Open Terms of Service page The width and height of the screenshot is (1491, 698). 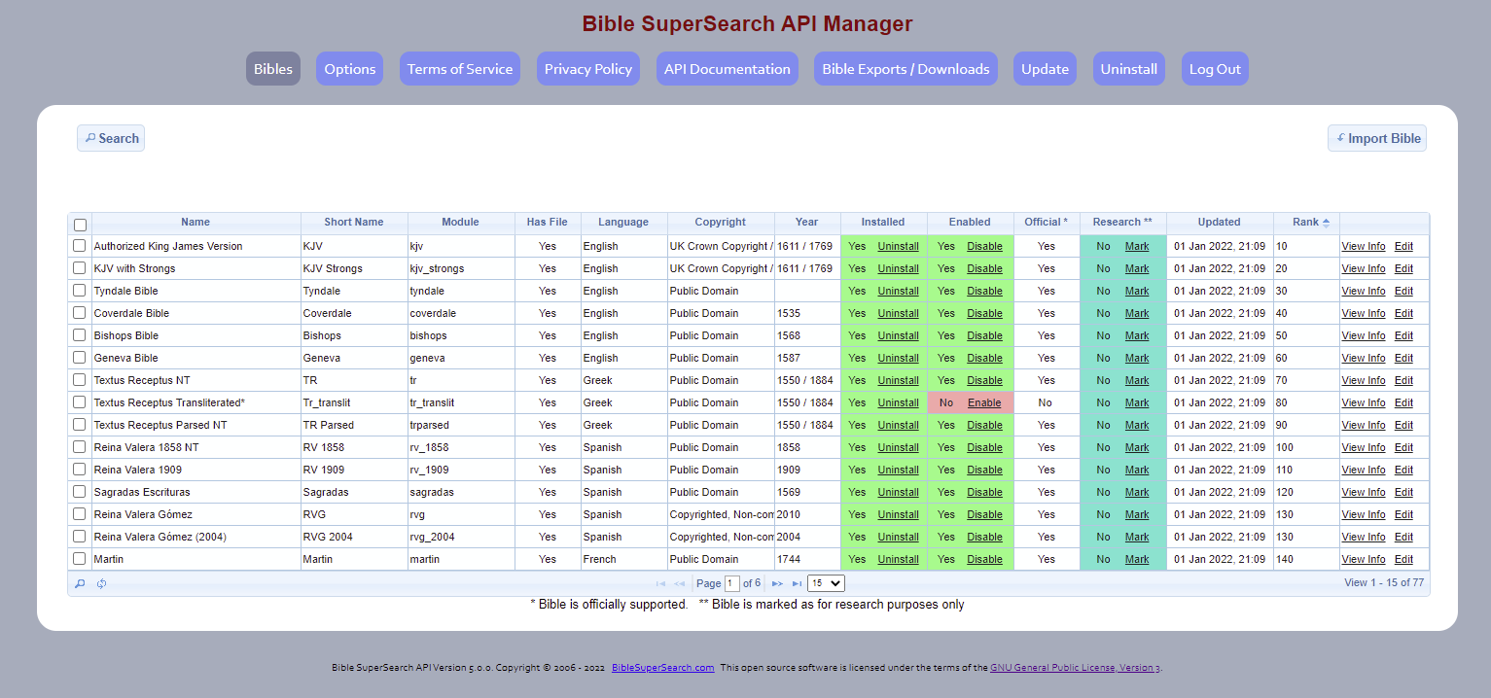(x=460, y=69)
